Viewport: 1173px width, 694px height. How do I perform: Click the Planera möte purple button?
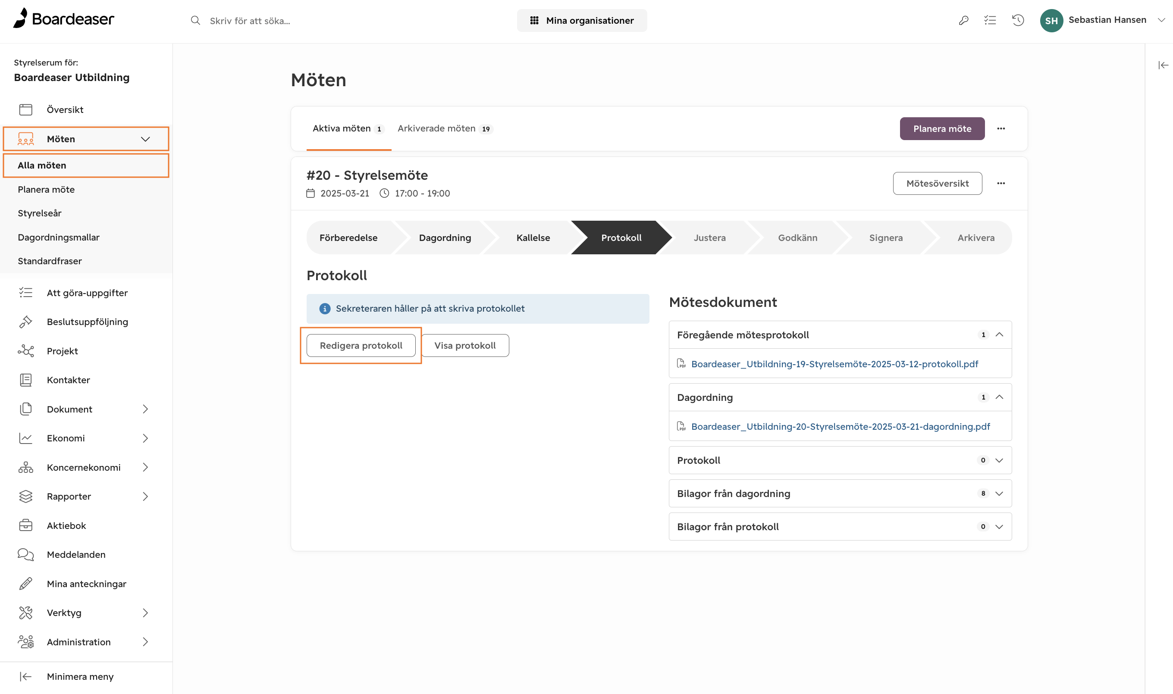pyautogui.click(x=942, y=128)
